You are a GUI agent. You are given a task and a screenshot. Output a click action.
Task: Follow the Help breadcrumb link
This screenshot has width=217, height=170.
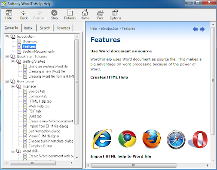pos(94,28)
